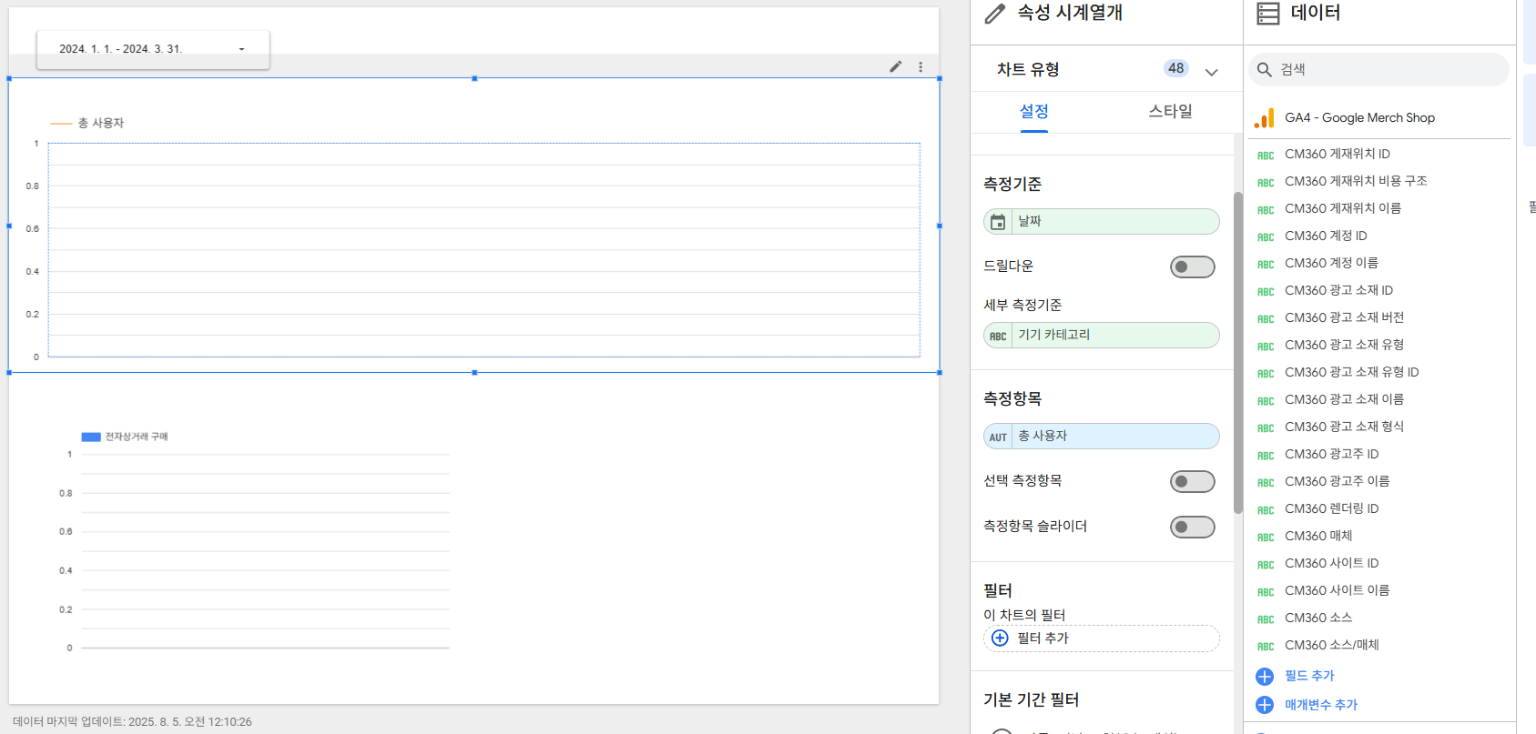Select the 기기 카테고리 breakdown dimension chip
Viewport: 1536px width, 734px height.
click(x=1102, y=336)
